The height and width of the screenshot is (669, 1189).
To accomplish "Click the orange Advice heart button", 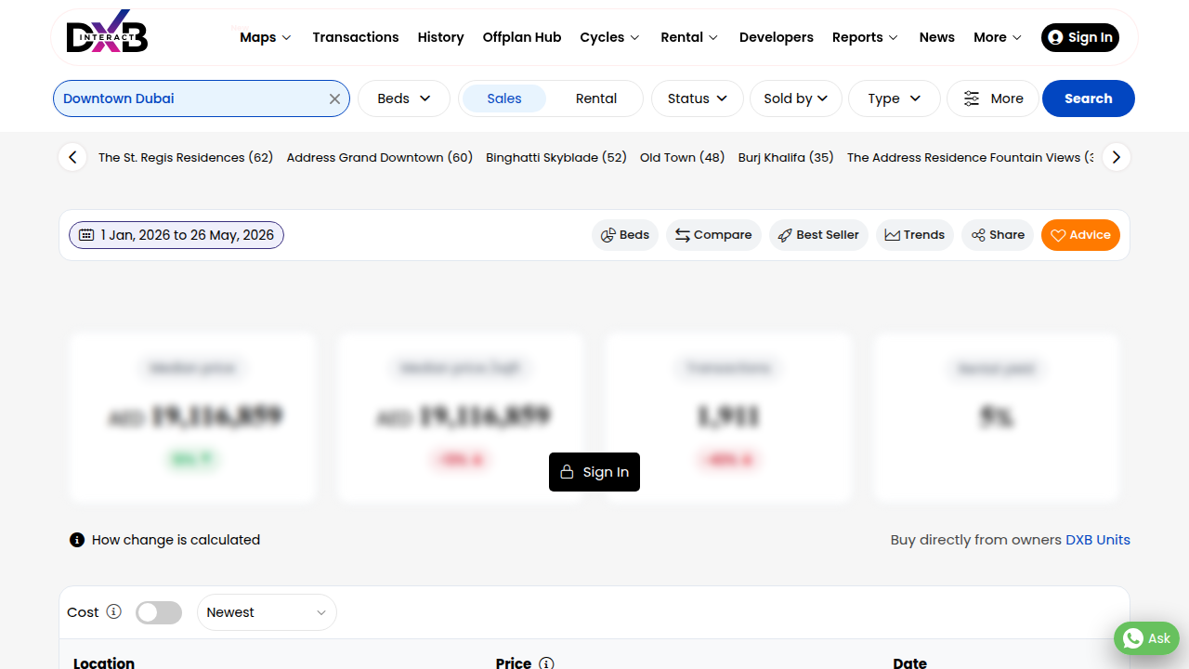I will point(1080,235).
